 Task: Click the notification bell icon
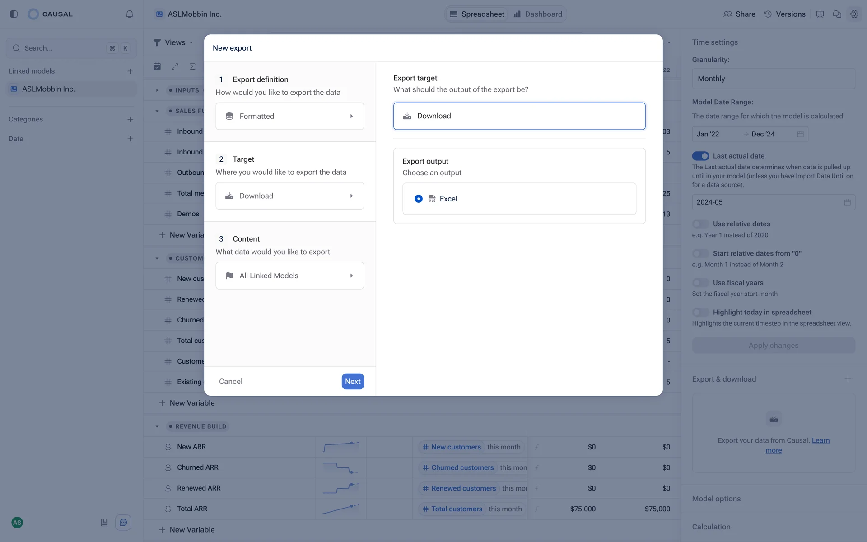point(130,14)
